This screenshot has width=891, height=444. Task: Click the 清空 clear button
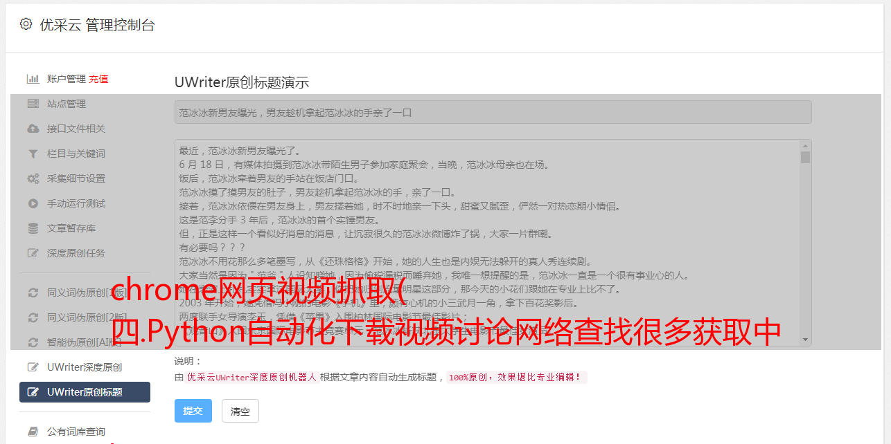(x=240, y=411)
